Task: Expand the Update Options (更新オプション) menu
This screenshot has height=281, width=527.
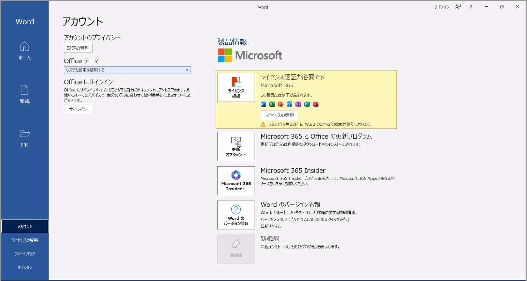Action: pos(236,147)
